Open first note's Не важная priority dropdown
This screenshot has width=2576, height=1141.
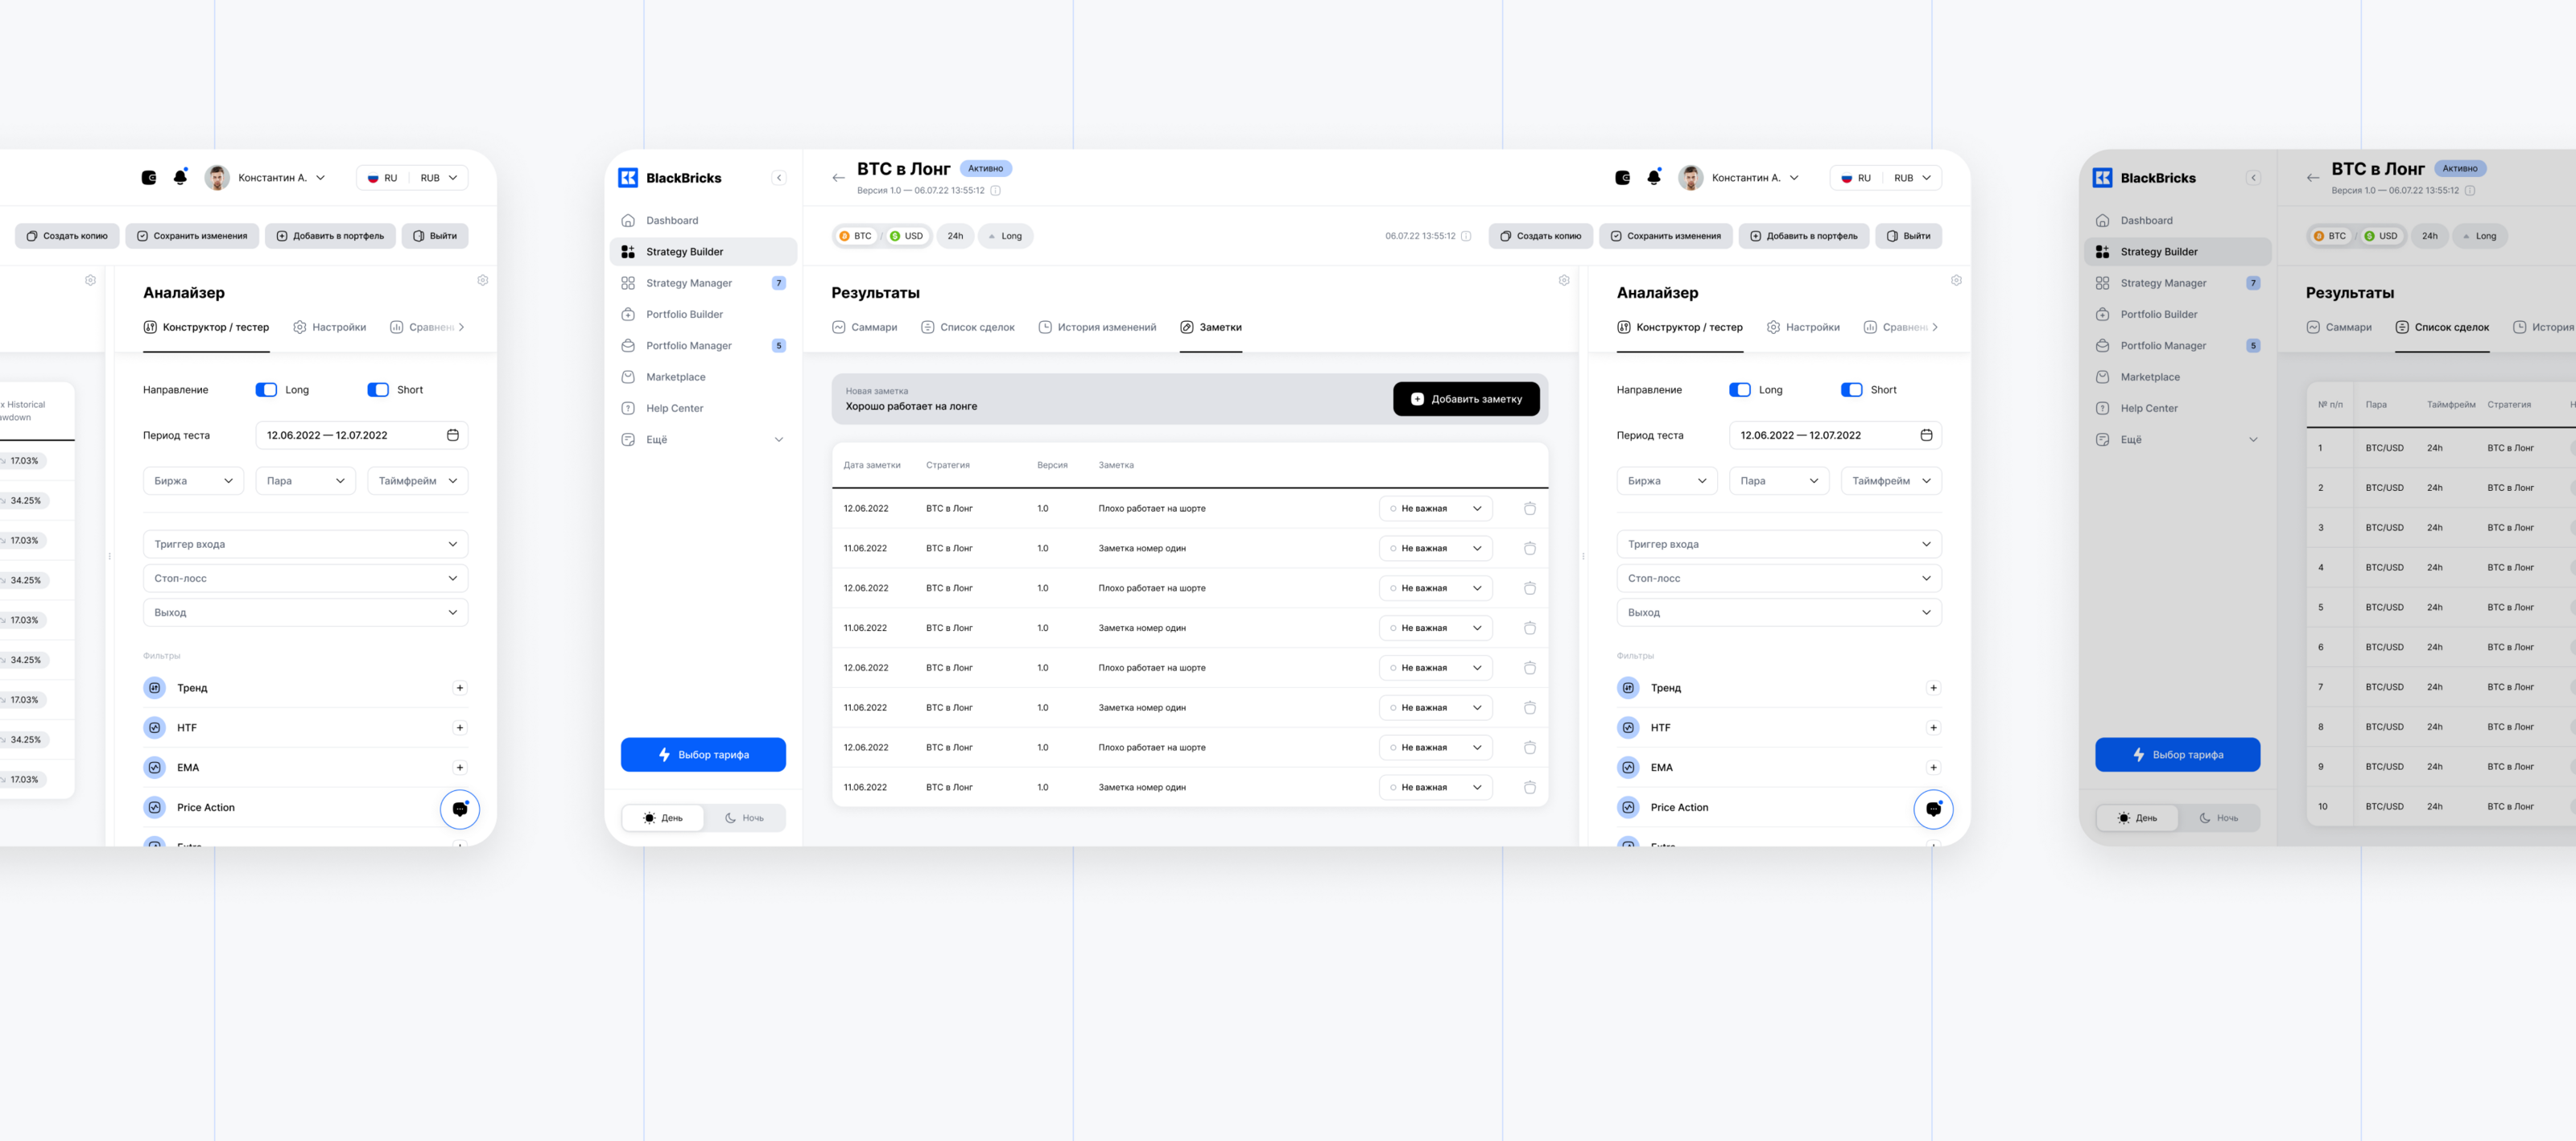[x=1435, y=508]
